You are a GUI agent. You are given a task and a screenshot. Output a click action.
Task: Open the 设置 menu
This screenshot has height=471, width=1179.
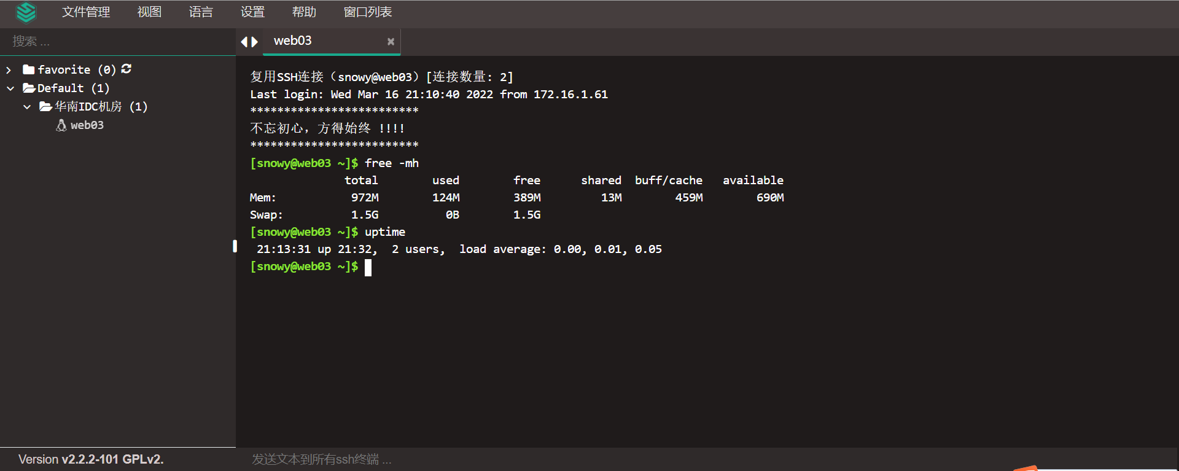click(252, 12)
